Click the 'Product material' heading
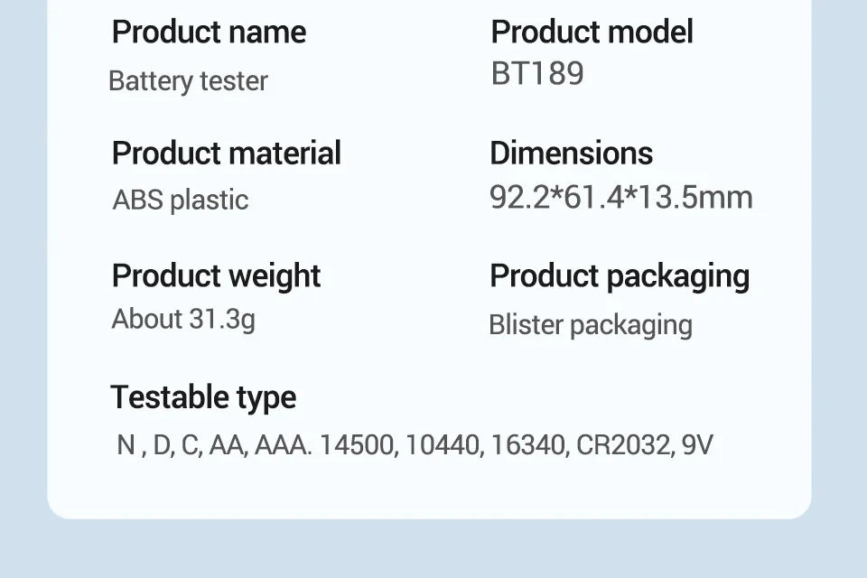867x578 pixels. pyautogui.click(x=226, y=154)
